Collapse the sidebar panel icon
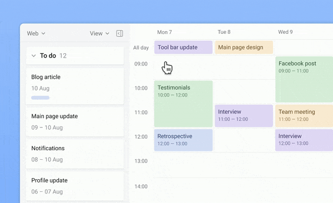Screen dimensions: 333x203 pyautogui.click(x=119, y=33)
